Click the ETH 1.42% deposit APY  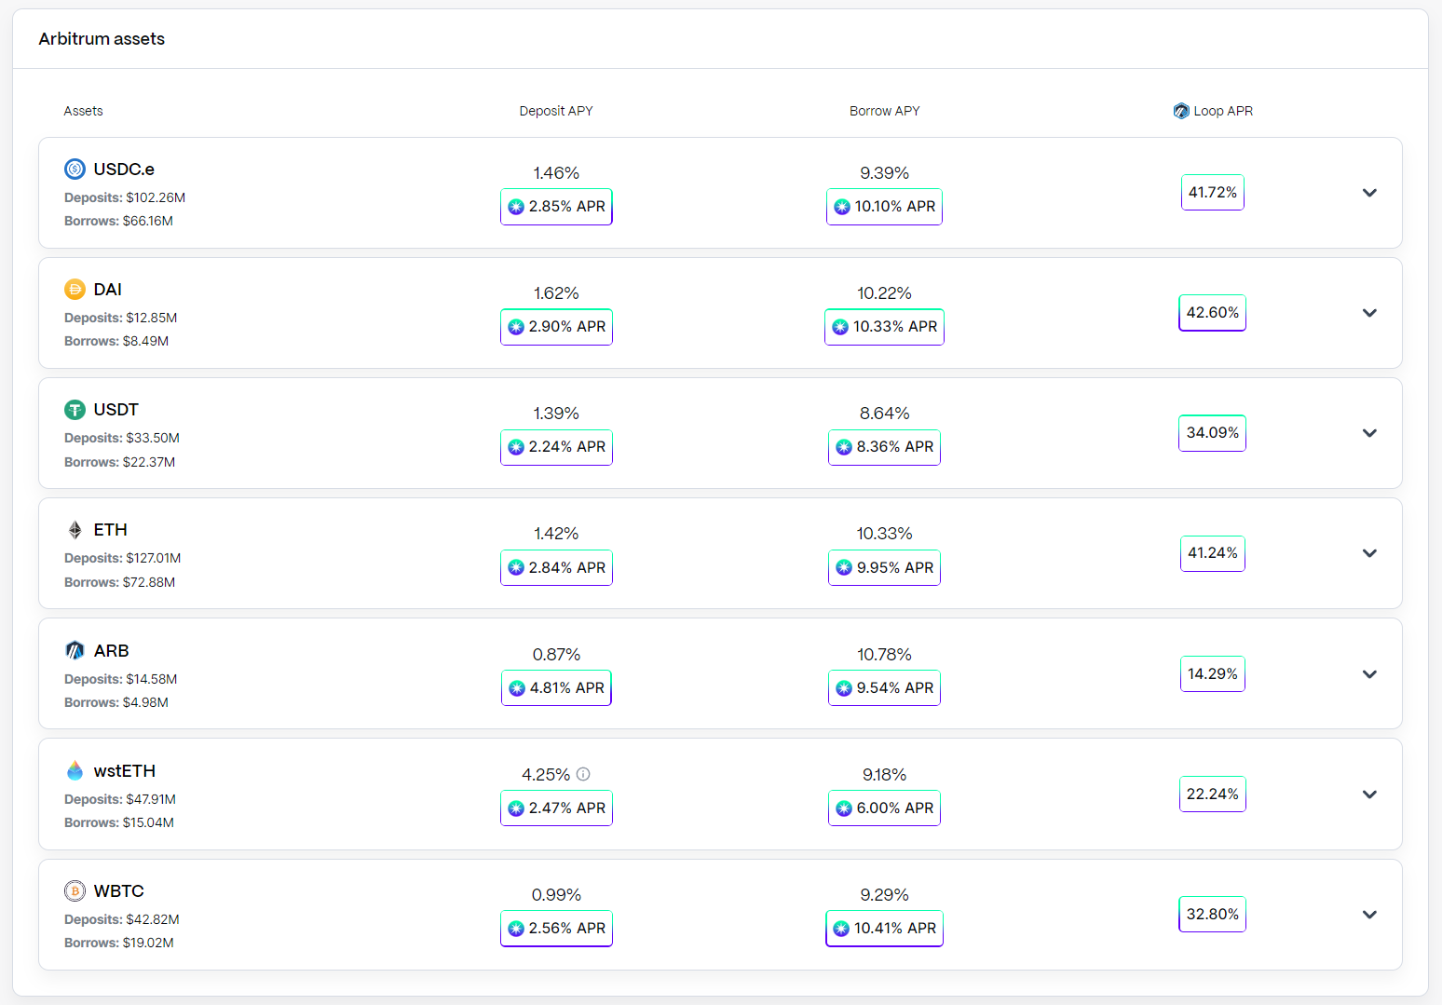tap(556, 534)
